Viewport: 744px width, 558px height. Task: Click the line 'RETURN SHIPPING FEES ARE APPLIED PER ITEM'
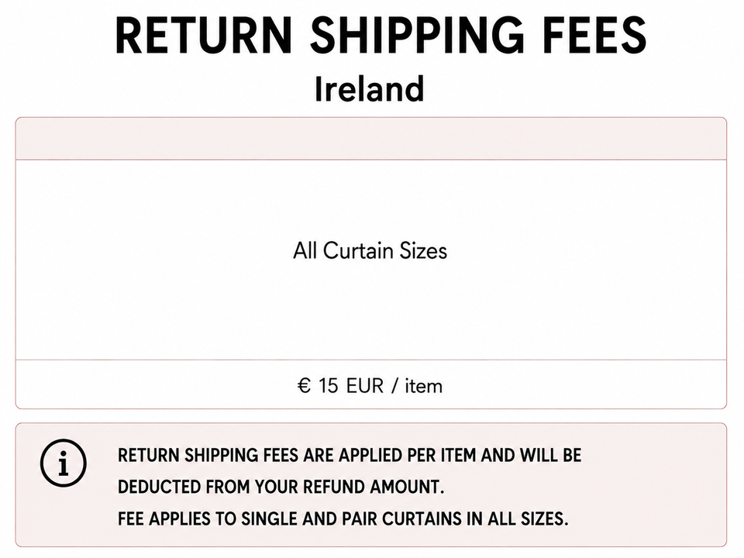pos(350,456)
